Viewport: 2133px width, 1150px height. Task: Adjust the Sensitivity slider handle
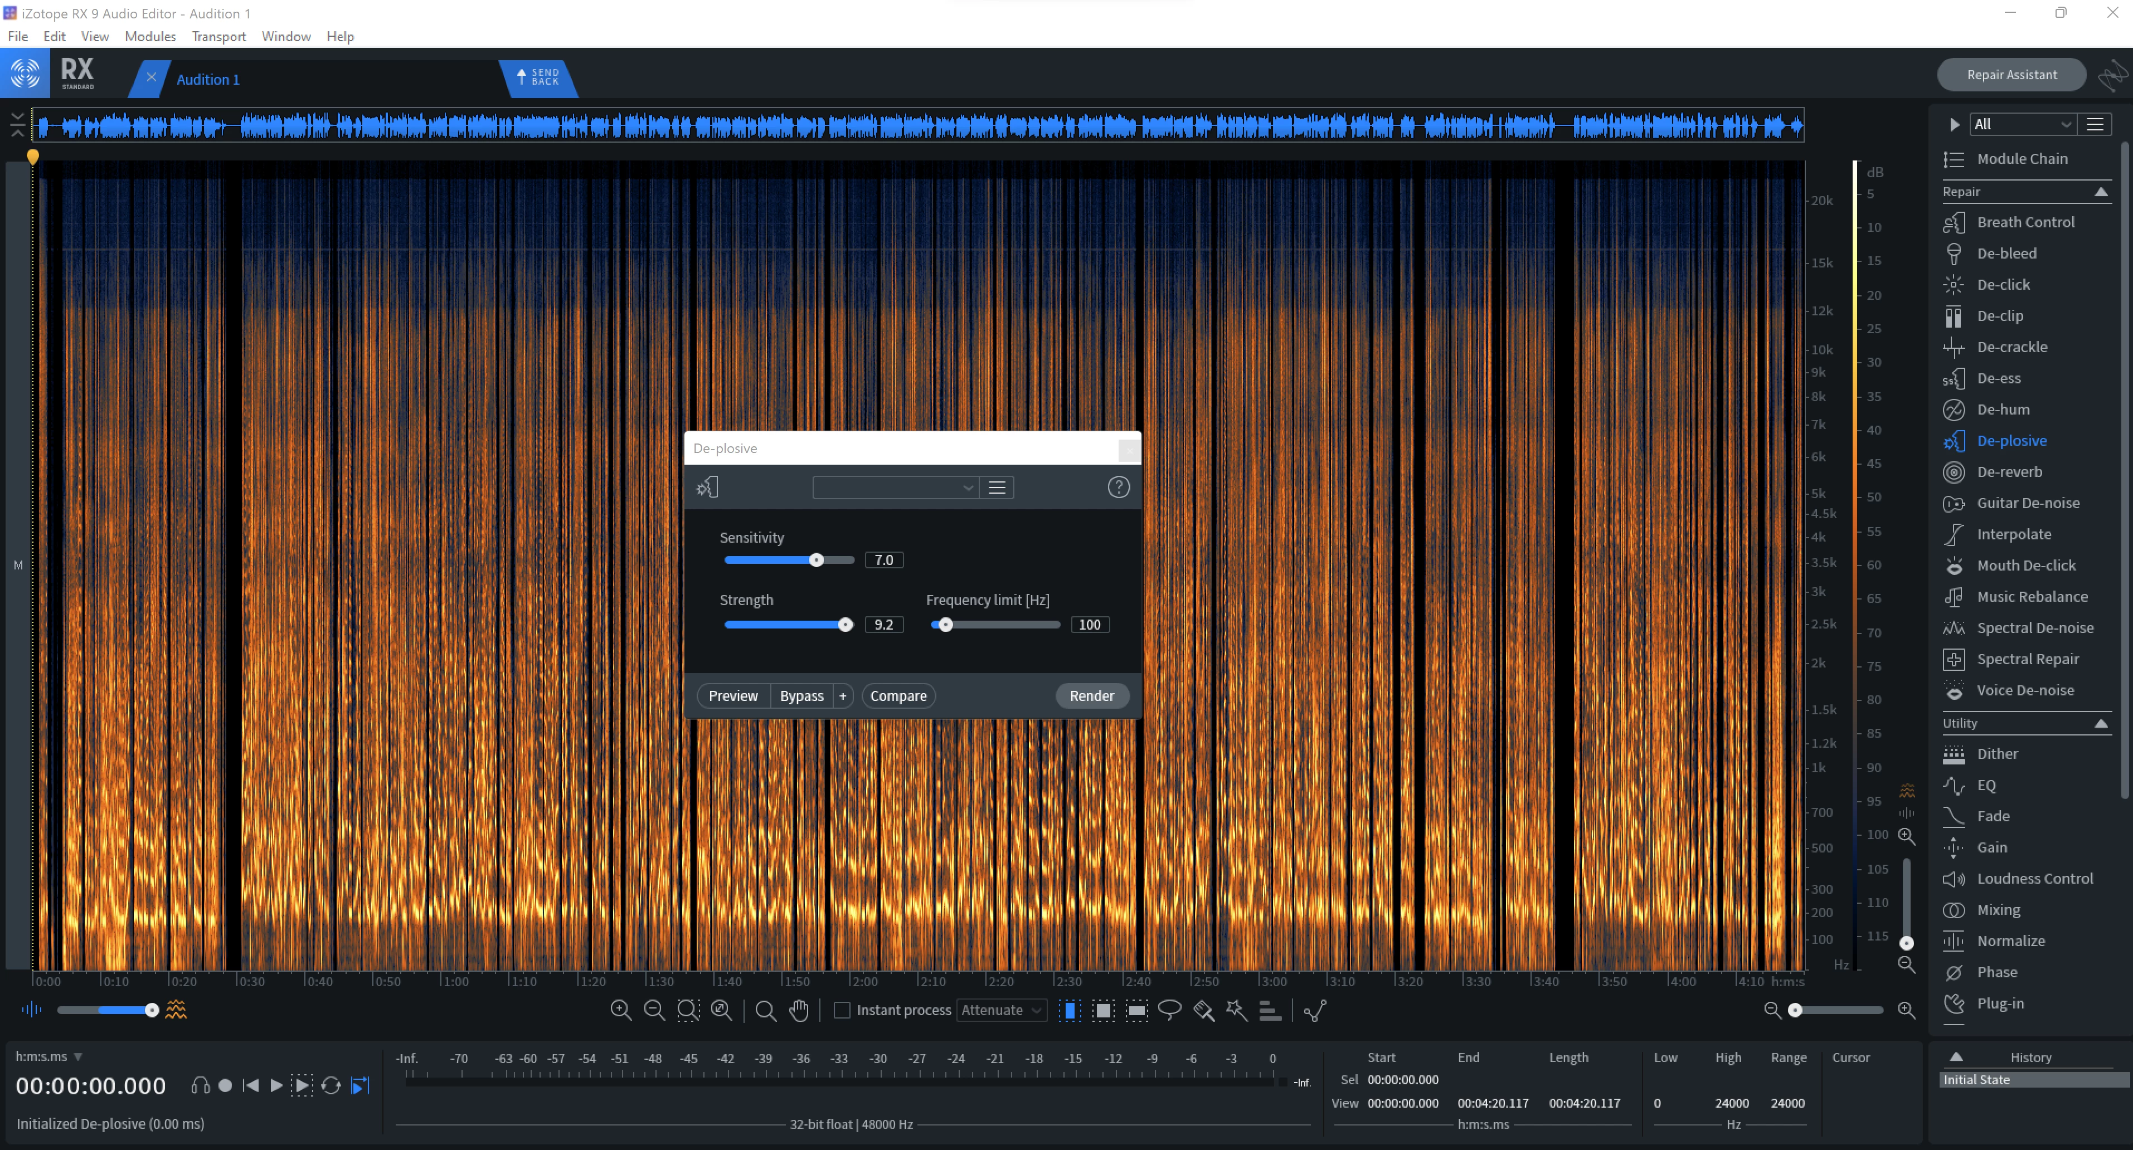(x=817, y=560)
